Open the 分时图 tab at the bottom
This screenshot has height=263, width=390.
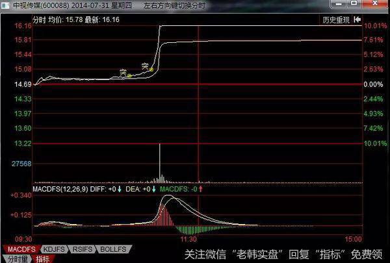pyautogui.click(x=18, y=259)
